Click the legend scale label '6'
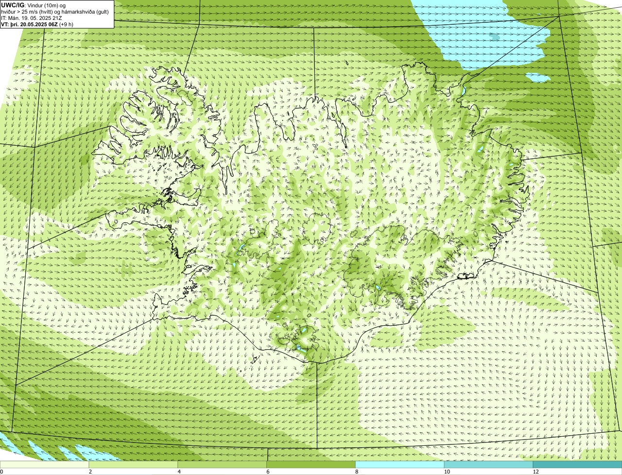Image resolution: width=622 pixels, height=475 pixels. 268,472
